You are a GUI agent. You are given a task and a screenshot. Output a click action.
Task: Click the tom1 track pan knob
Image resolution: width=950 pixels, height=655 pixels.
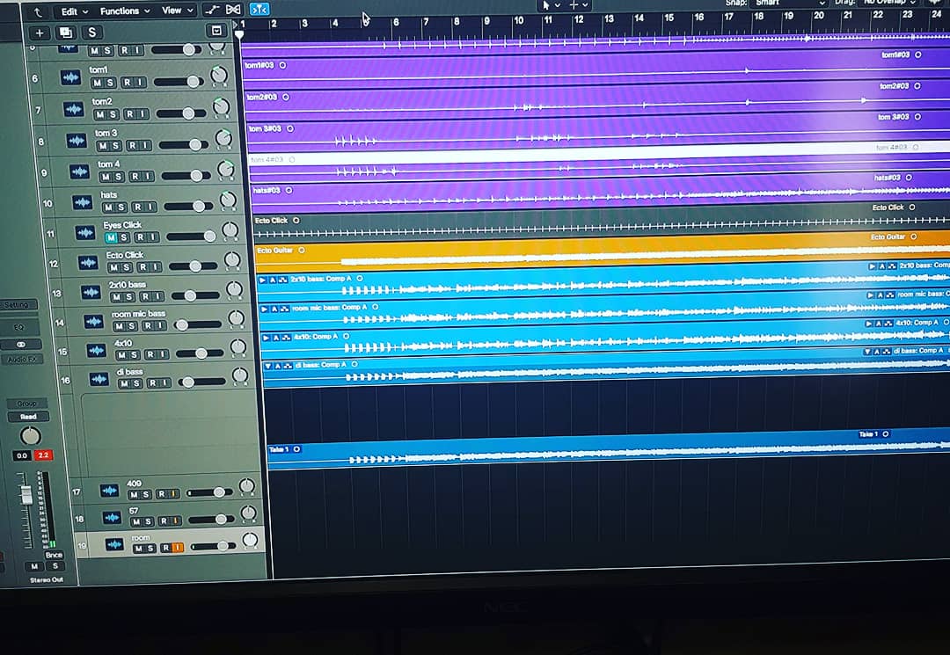click(x=219, y=76)
